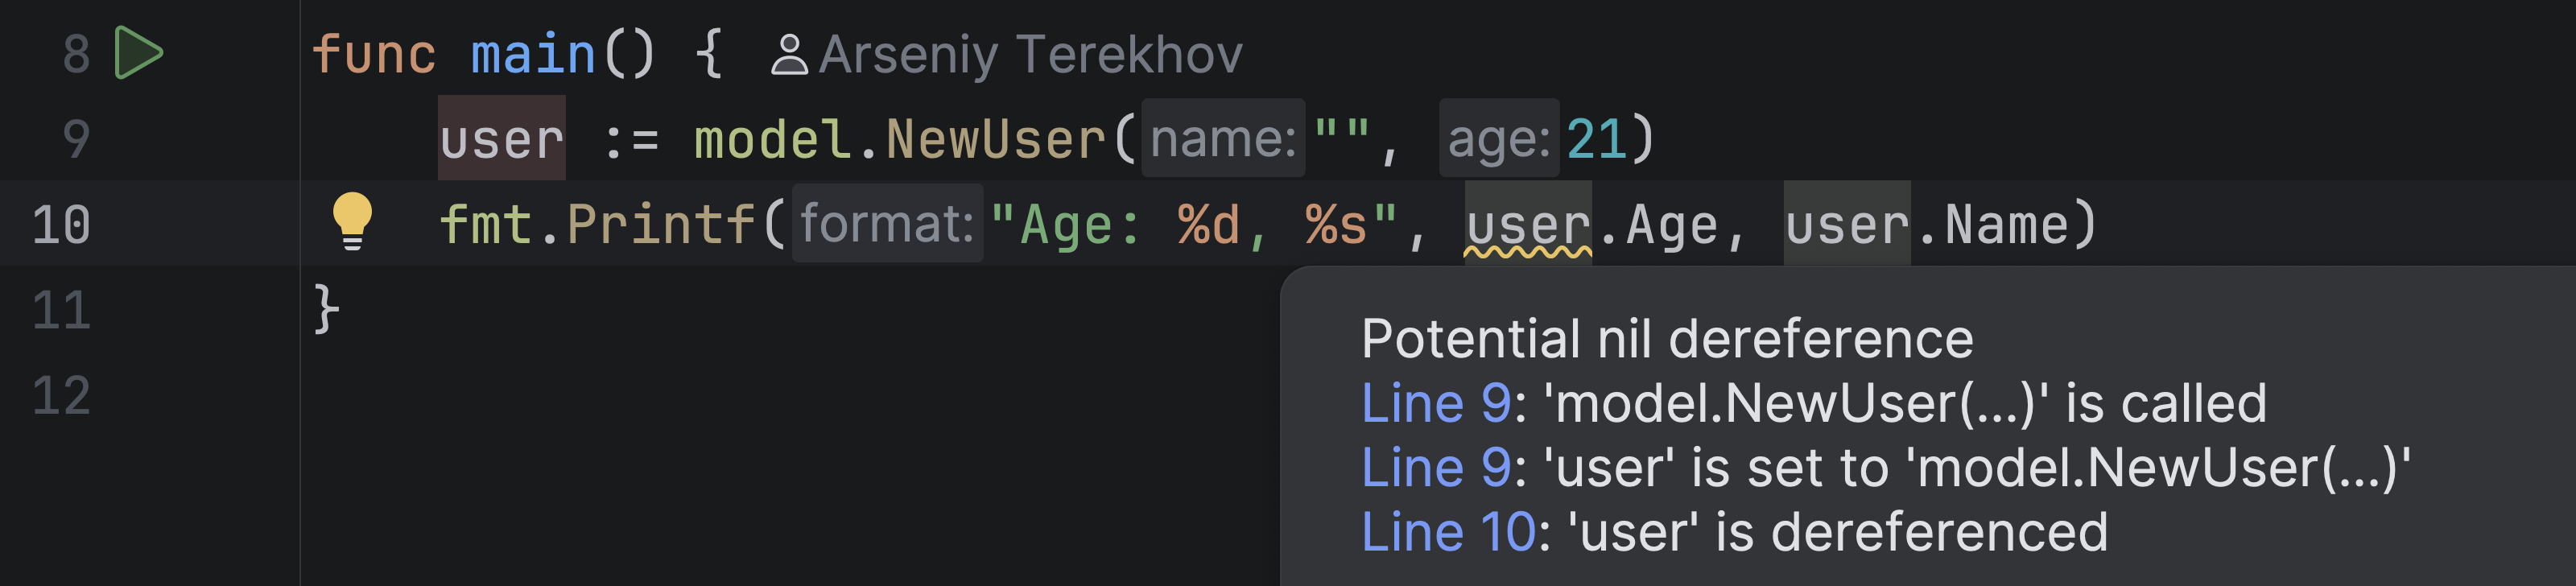Click the Line 10 link in tooltip
2576x586 pixels.
coord(1447,531)
